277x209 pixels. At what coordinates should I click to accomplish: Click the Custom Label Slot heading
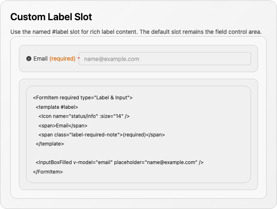coord(51,17)
